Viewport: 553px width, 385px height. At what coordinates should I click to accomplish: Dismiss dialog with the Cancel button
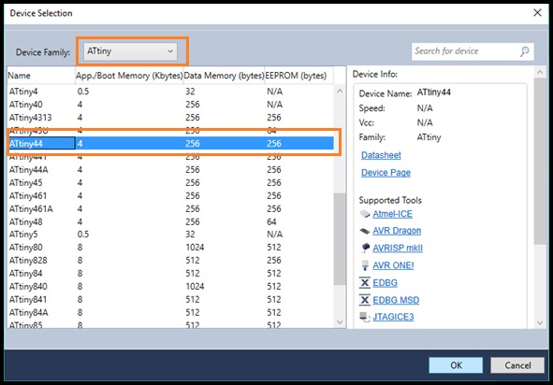click(517, 365)
